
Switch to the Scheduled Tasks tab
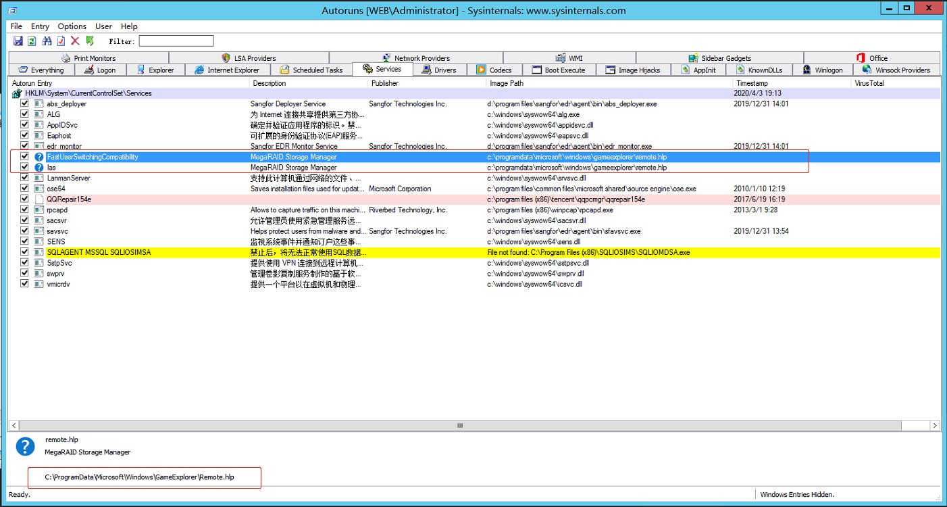coord(311,70)
